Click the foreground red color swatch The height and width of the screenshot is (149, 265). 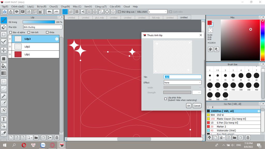[x=210, y=23]
